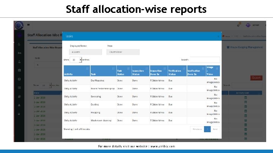The image size is (273, 153).
Task: Sort by Verification Status column header
Action: (177, 71)
